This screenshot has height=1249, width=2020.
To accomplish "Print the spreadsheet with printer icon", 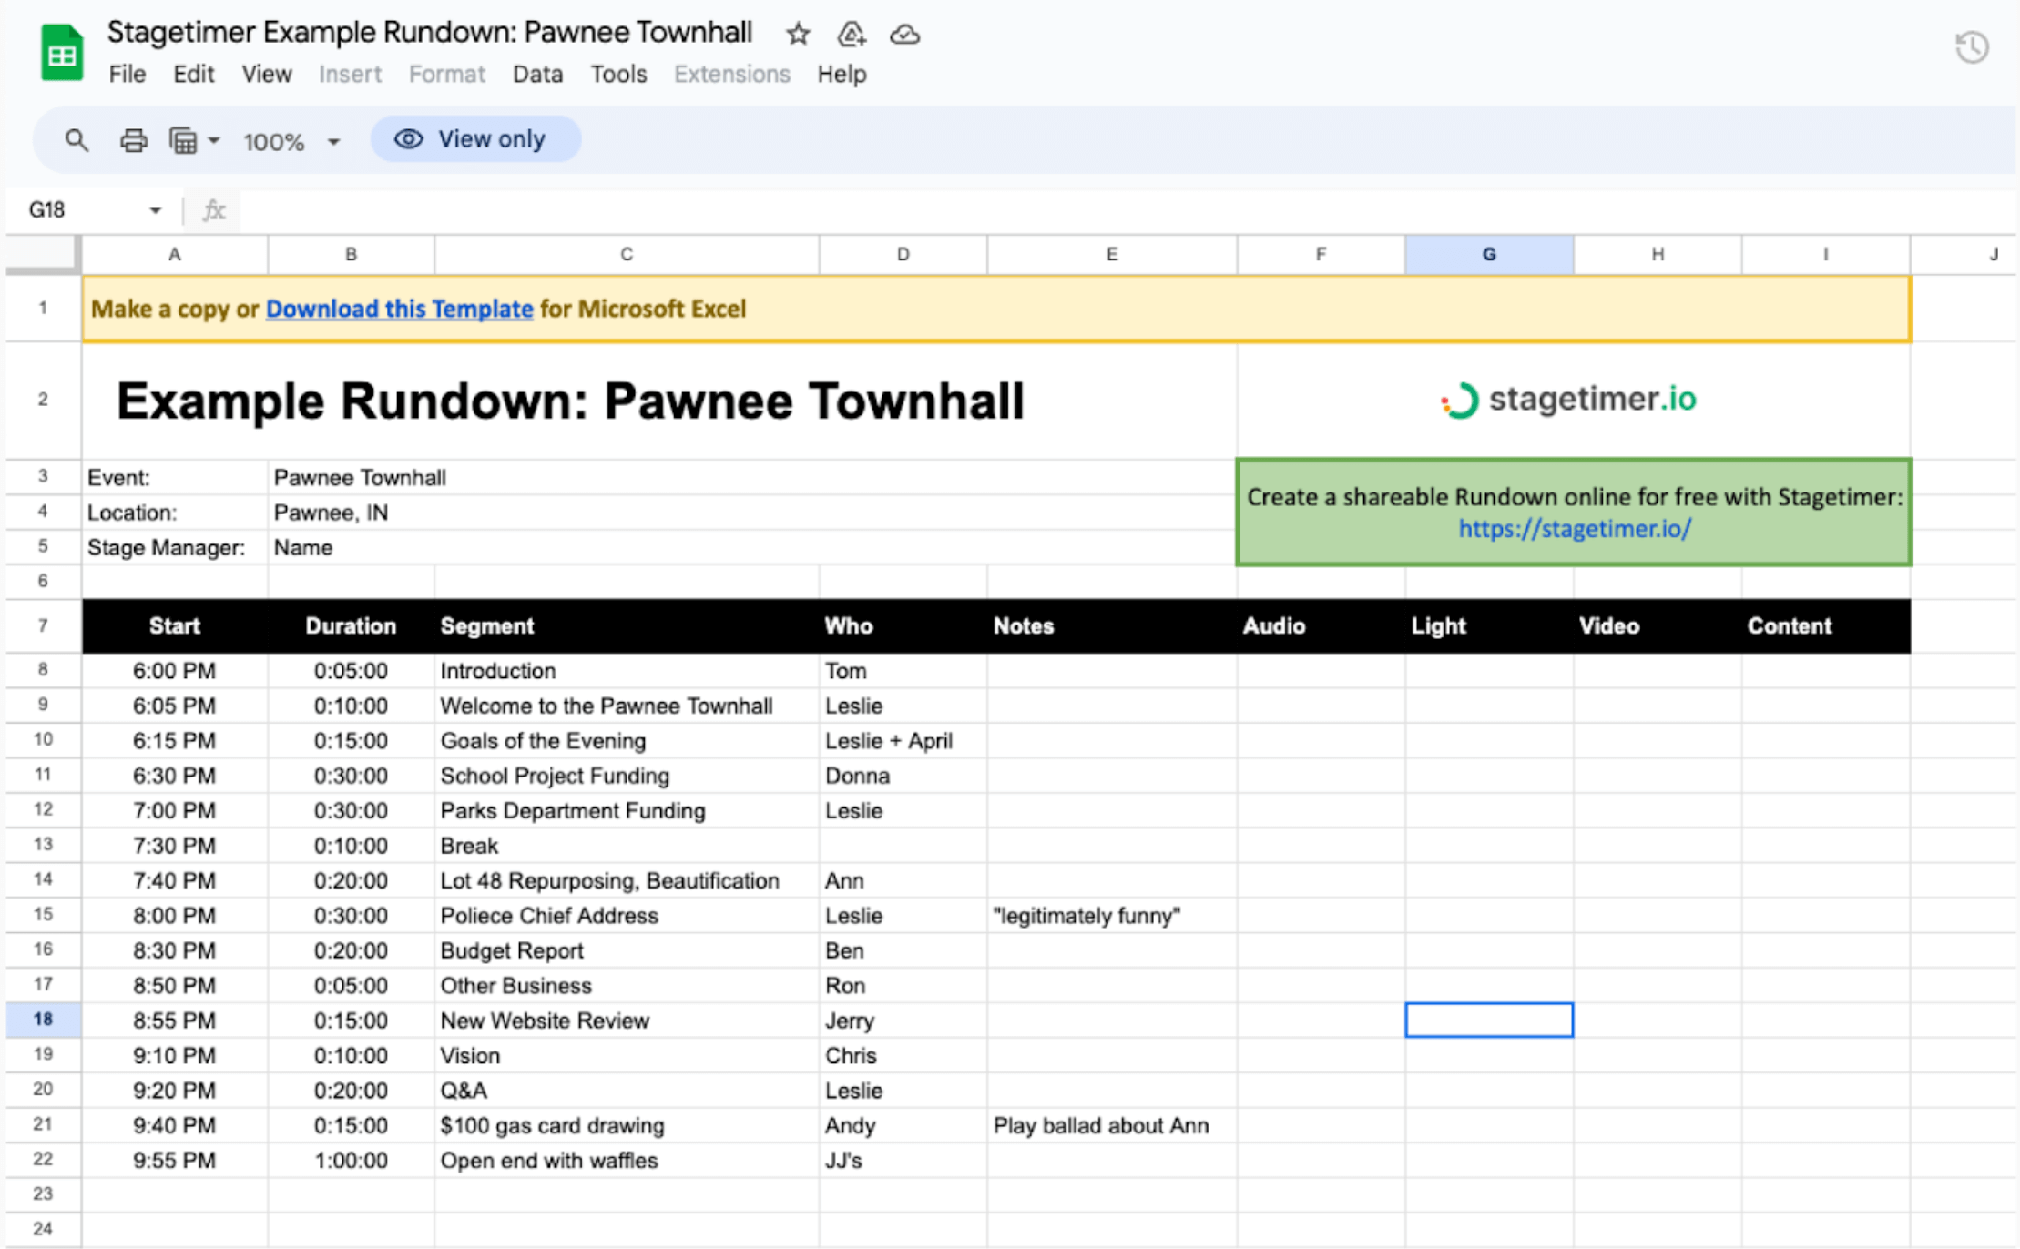I will [x=133, y=140].
